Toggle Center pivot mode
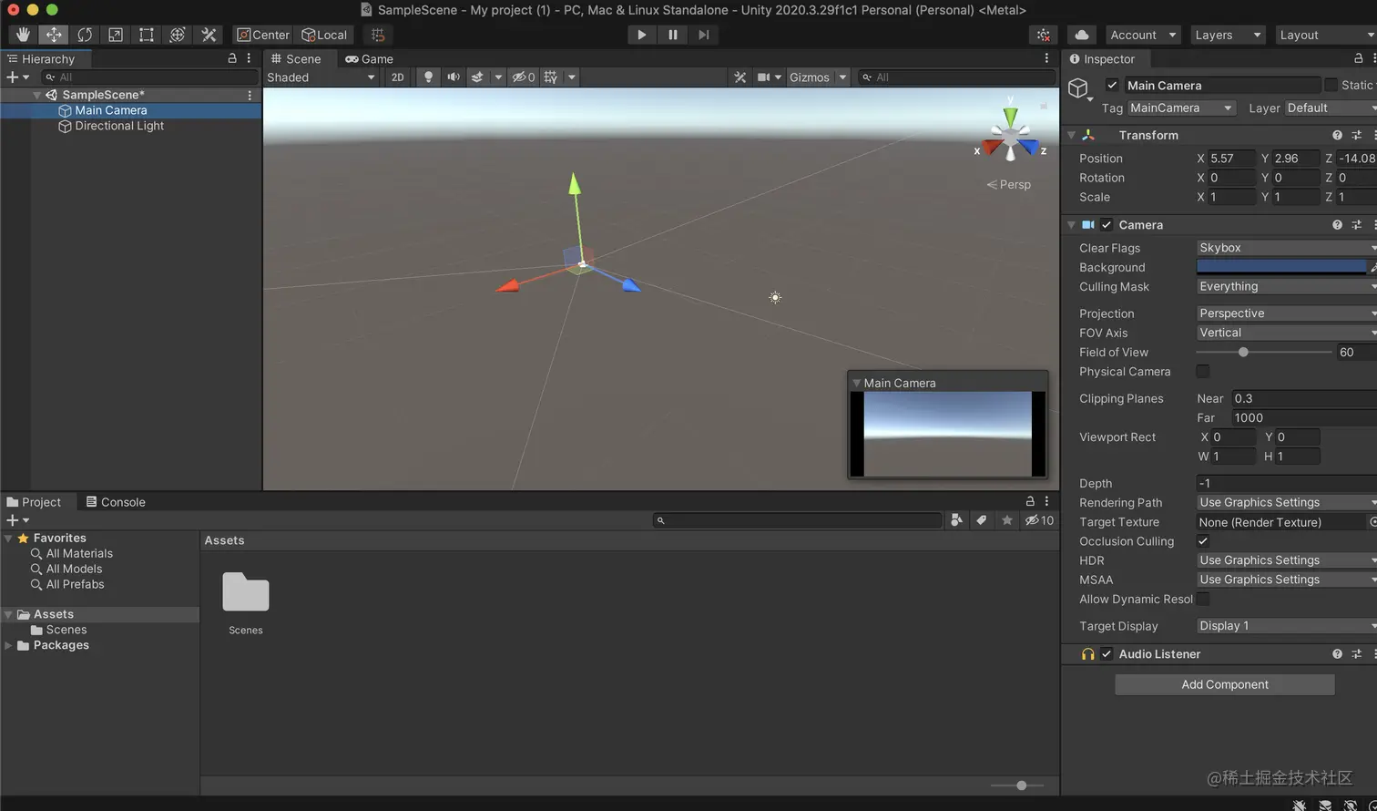 coord(262,35)
